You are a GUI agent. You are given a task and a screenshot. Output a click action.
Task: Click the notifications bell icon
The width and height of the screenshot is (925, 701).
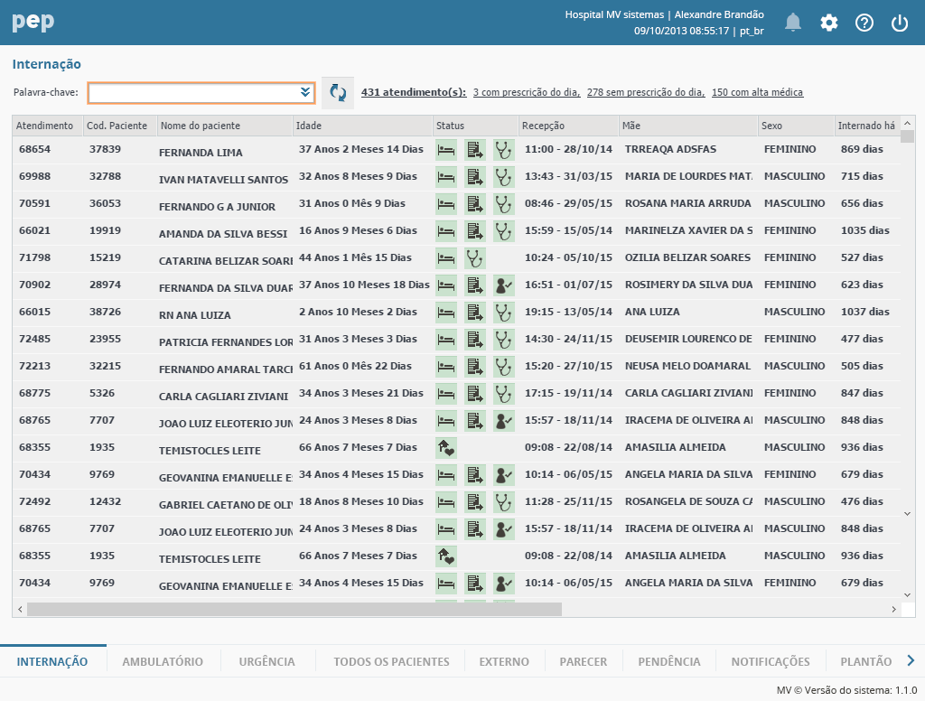pos(793,23)
